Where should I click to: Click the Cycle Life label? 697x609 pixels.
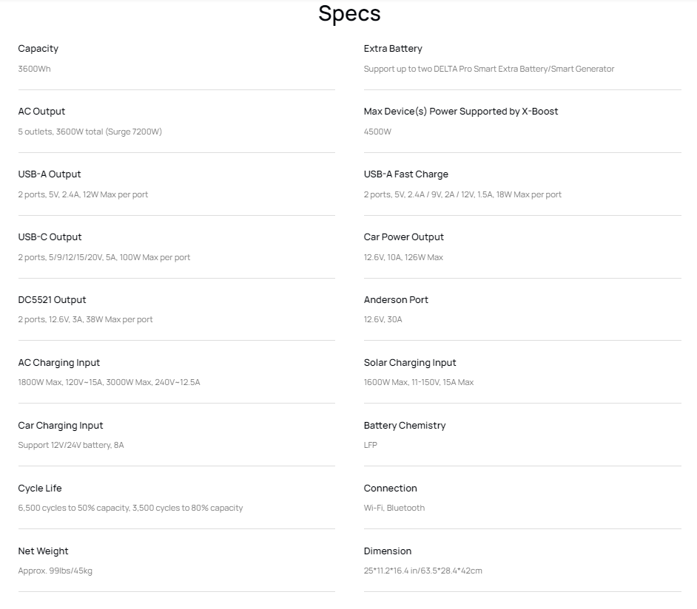point(40,489)
